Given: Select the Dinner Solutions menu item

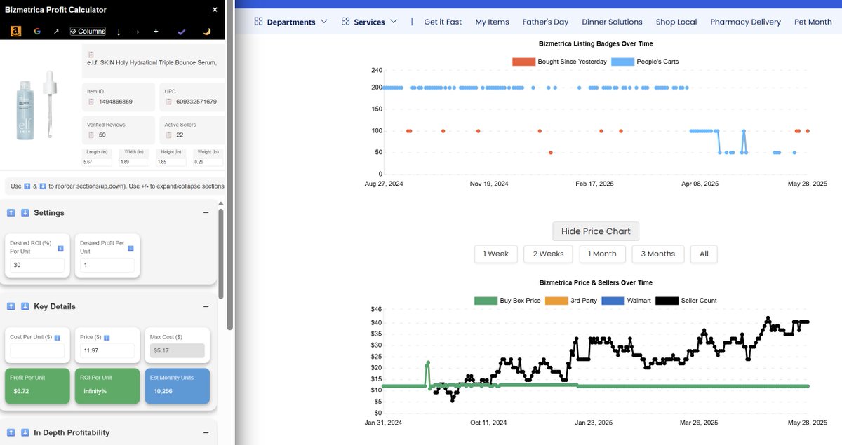Looking at the screenshot, I should pyautogui.click(x=612, y=21).
